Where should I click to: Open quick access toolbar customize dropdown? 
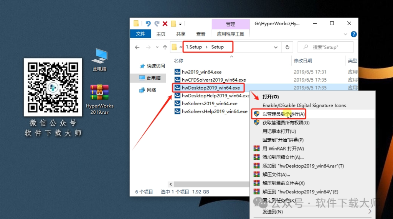tap(180, 24)
